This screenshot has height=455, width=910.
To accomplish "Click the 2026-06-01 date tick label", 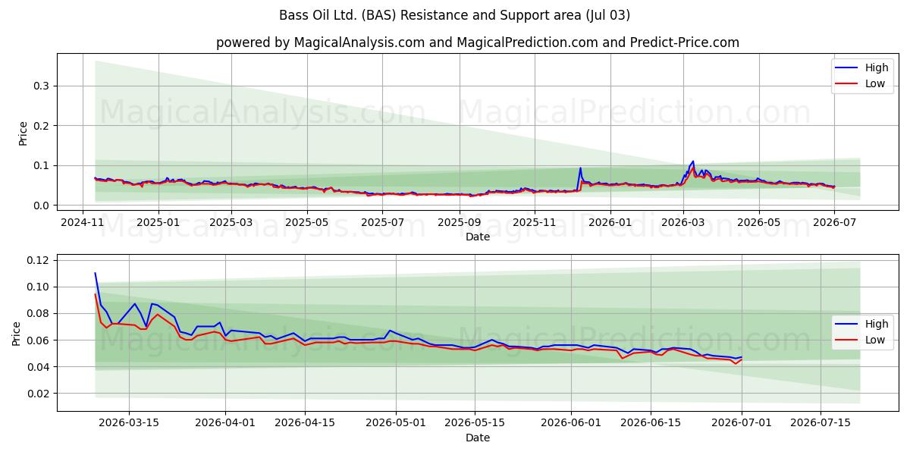I will [572, 422].
